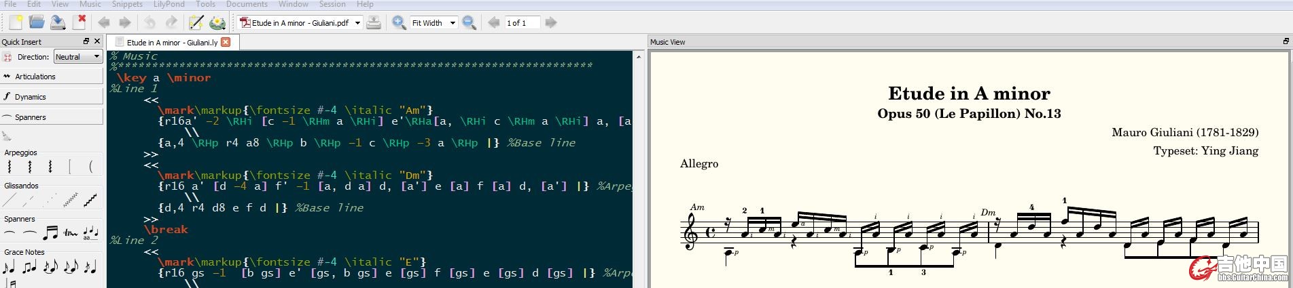Insert parenthesis-style arpeggio
The width and height of the screenshot is (1293, 288).
(90, 166)
